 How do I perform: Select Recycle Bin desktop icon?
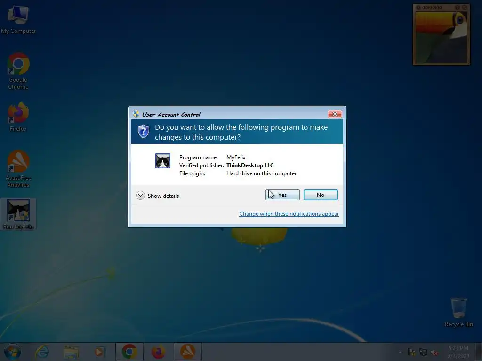click(458, 312)
